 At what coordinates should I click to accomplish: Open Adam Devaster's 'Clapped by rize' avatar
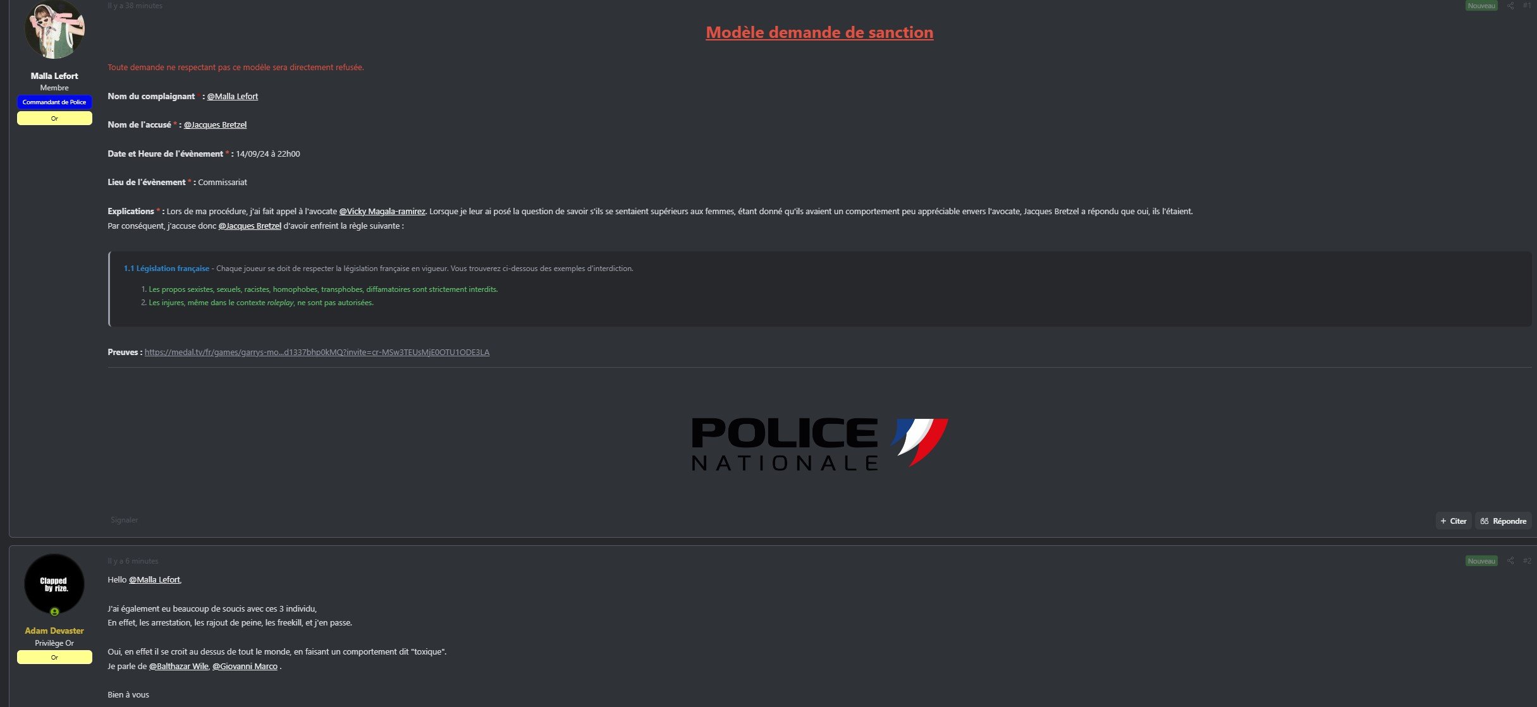point(54,584)
